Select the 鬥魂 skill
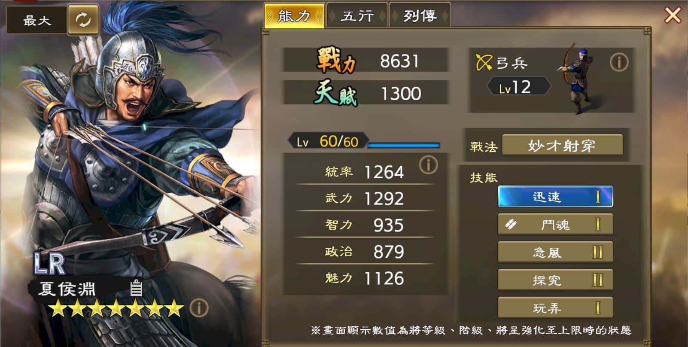The width and height of the screenshot is (688, 347). (x=555, y=224)
